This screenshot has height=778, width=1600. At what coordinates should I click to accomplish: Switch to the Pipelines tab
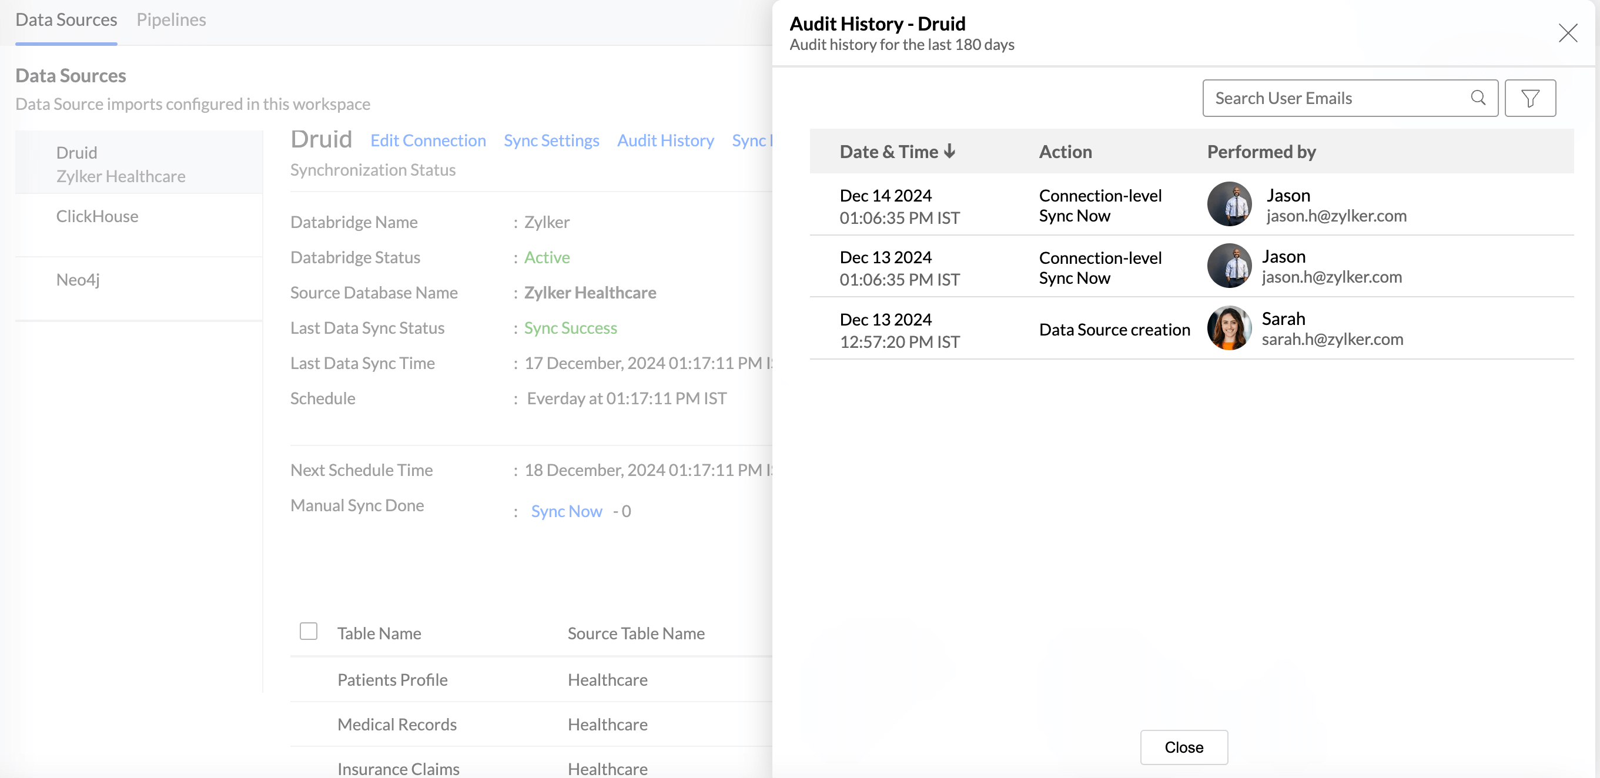click(x=171, y=20)
